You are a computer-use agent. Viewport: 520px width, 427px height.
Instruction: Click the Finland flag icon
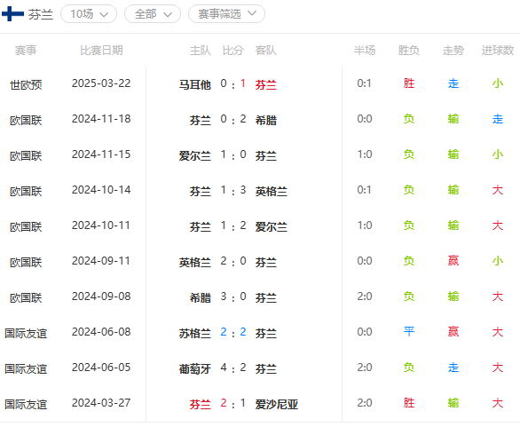pos(12,14)
